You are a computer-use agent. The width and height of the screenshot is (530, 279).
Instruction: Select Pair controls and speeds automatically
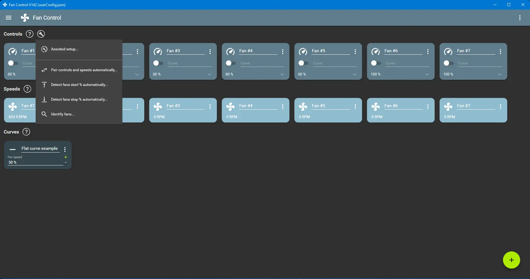[79, 70]
